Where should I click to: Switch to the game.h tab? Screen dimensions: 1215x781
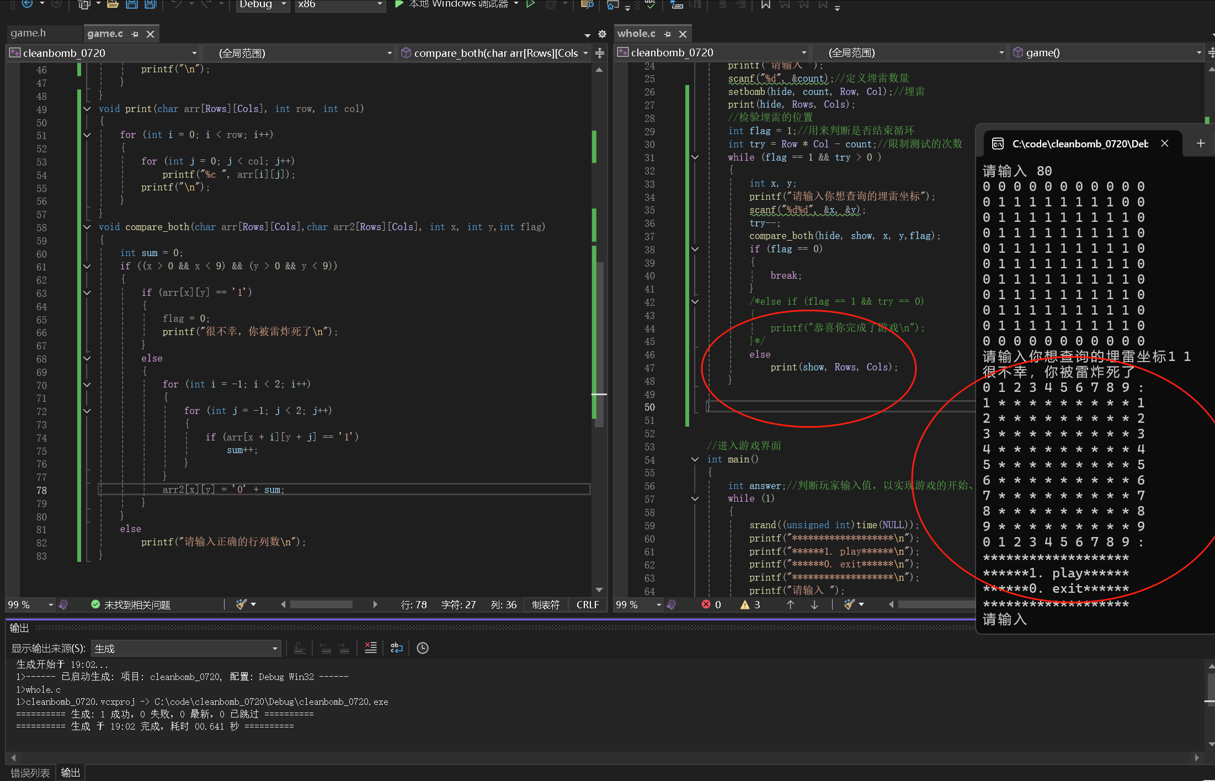pos(28,33)
